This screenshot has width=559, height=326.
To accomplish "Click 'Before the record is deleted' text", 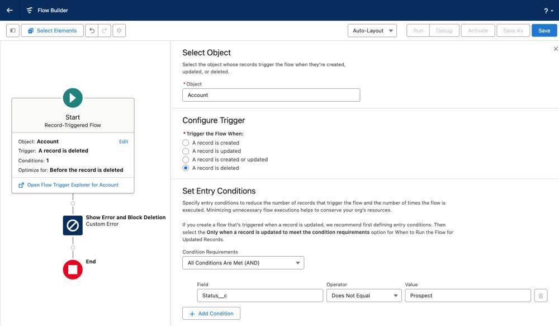I will pyautogui.click(x=86, y=170).
